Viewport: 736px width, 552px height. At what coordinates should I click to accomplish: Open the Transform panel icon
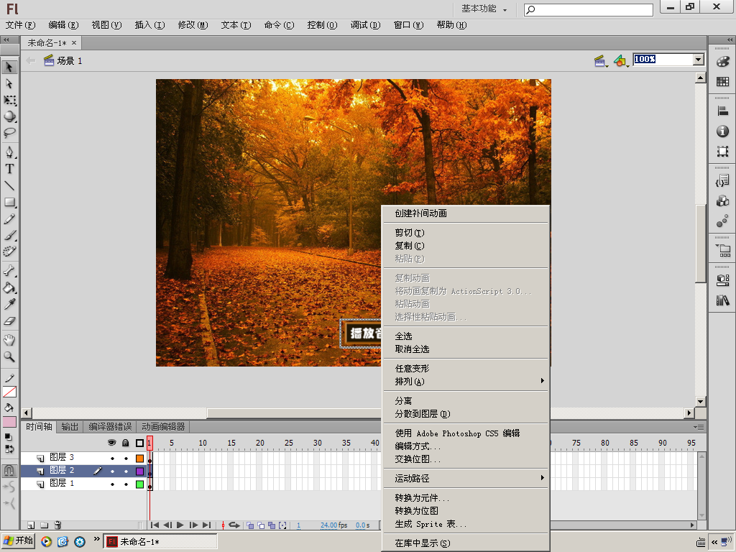tap(722, 151)
